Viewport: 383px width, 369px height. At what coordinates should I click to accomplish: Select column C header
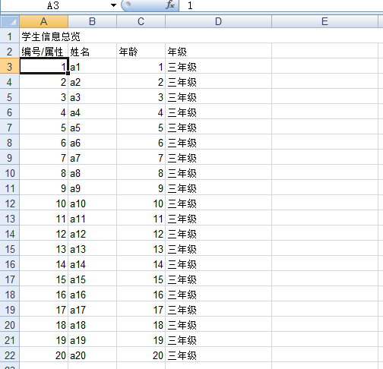pos(141,21)
